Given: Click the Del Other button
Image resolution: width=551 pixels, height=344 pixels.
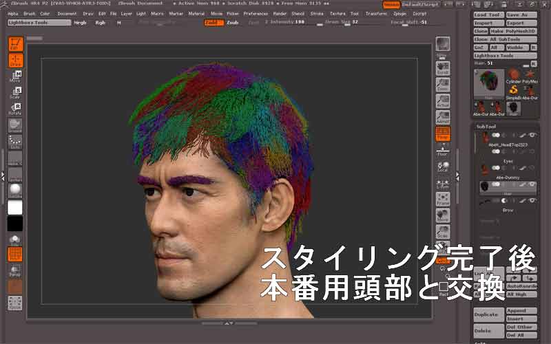Looking at the screenshot, I should pos(521,327).
